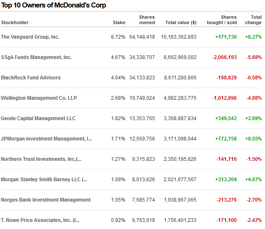Click the -171,100 shares sold figure
This screenshot has width=265, height=229.
(226, 220)
